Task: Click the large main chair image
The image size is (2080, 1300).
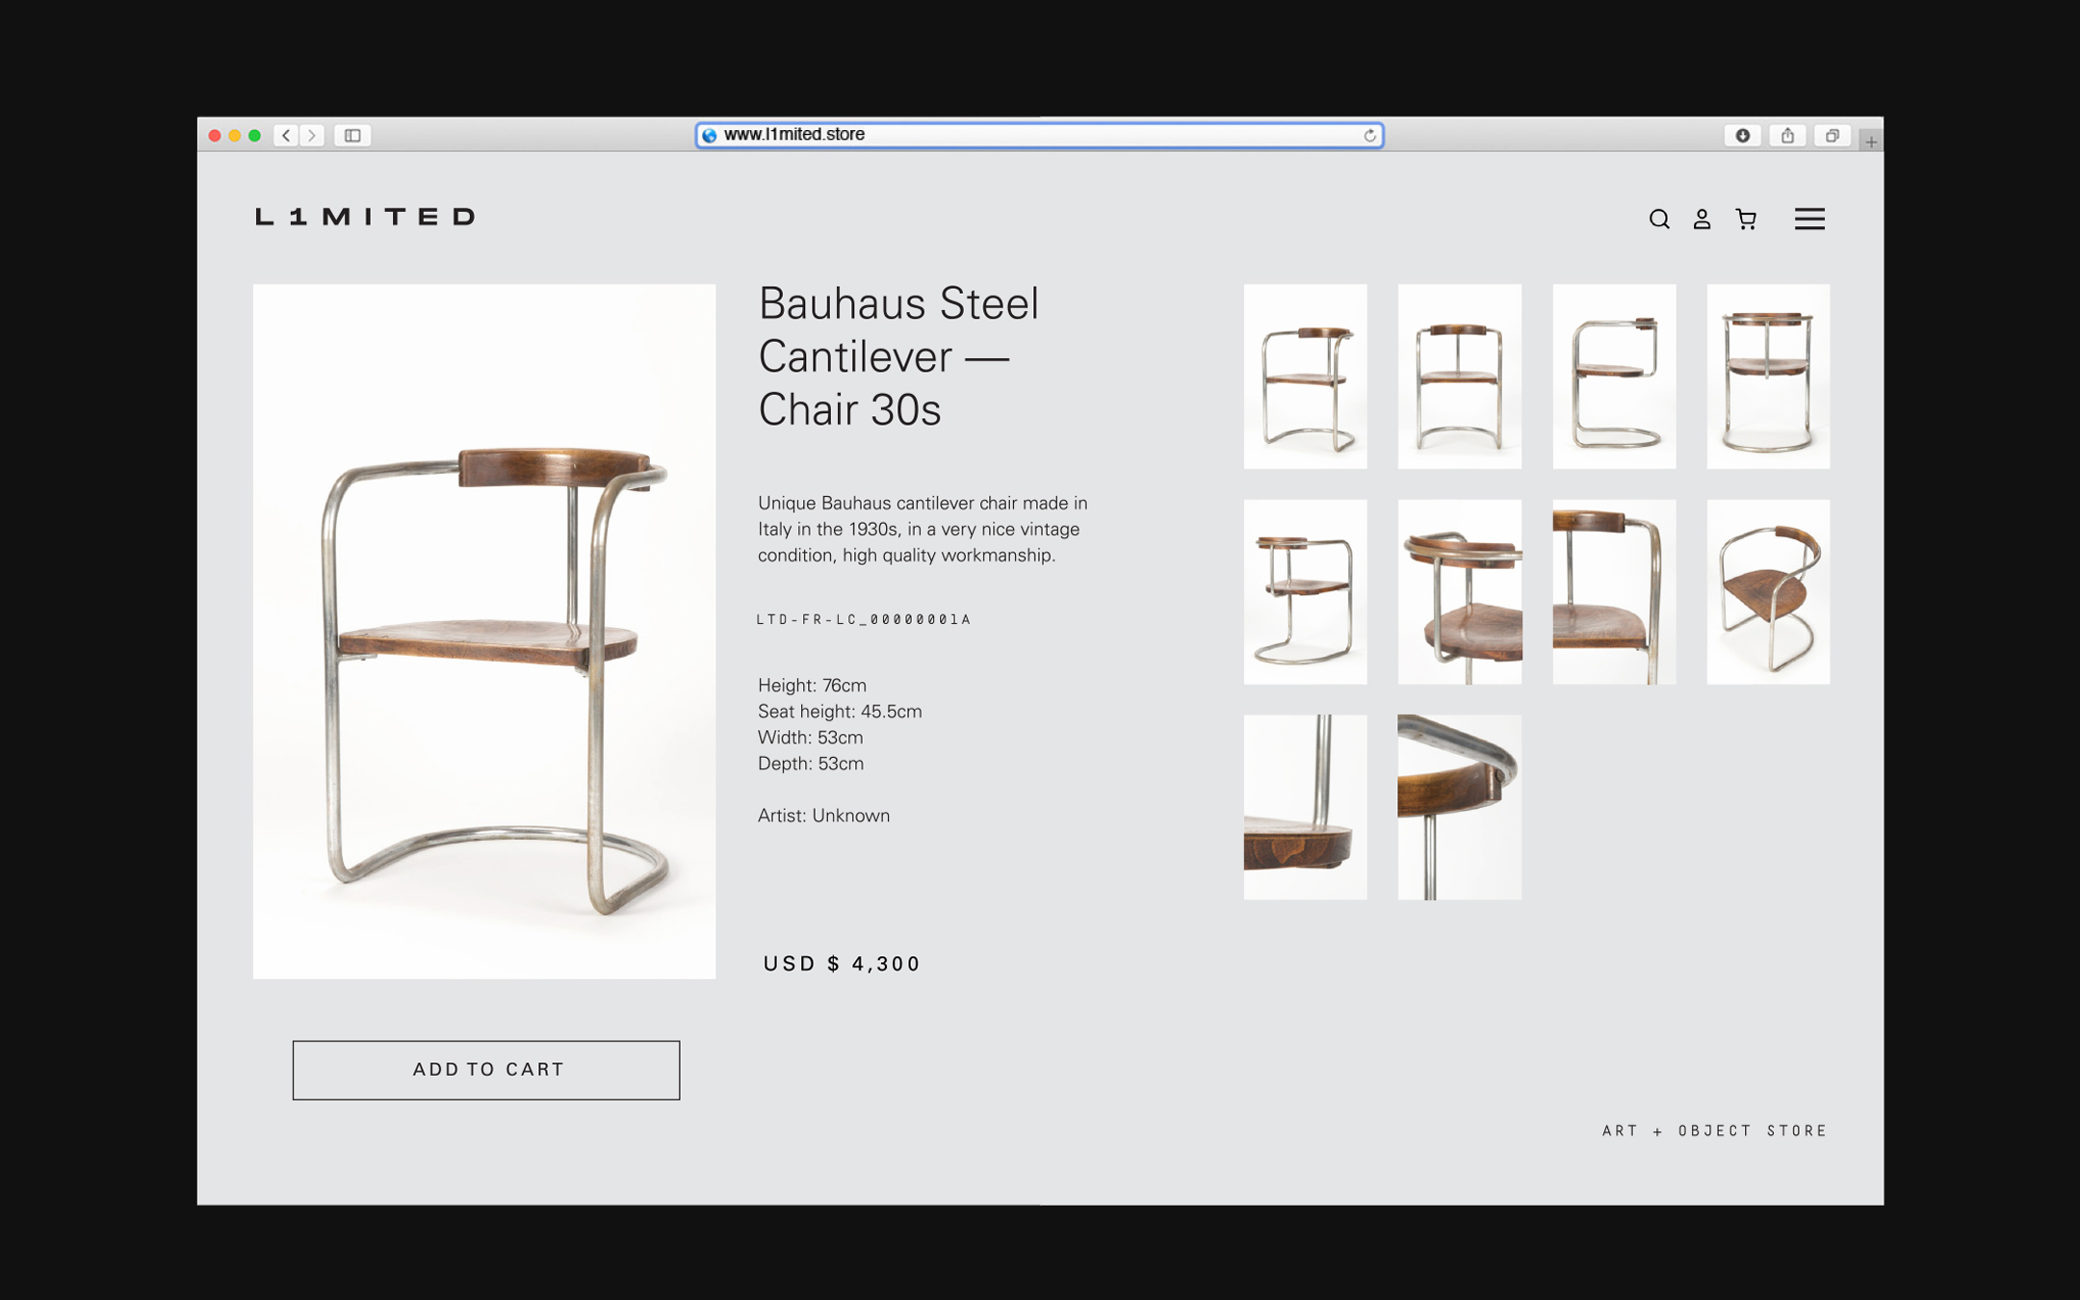Action: pyautogui.click(x=484, y=631)
